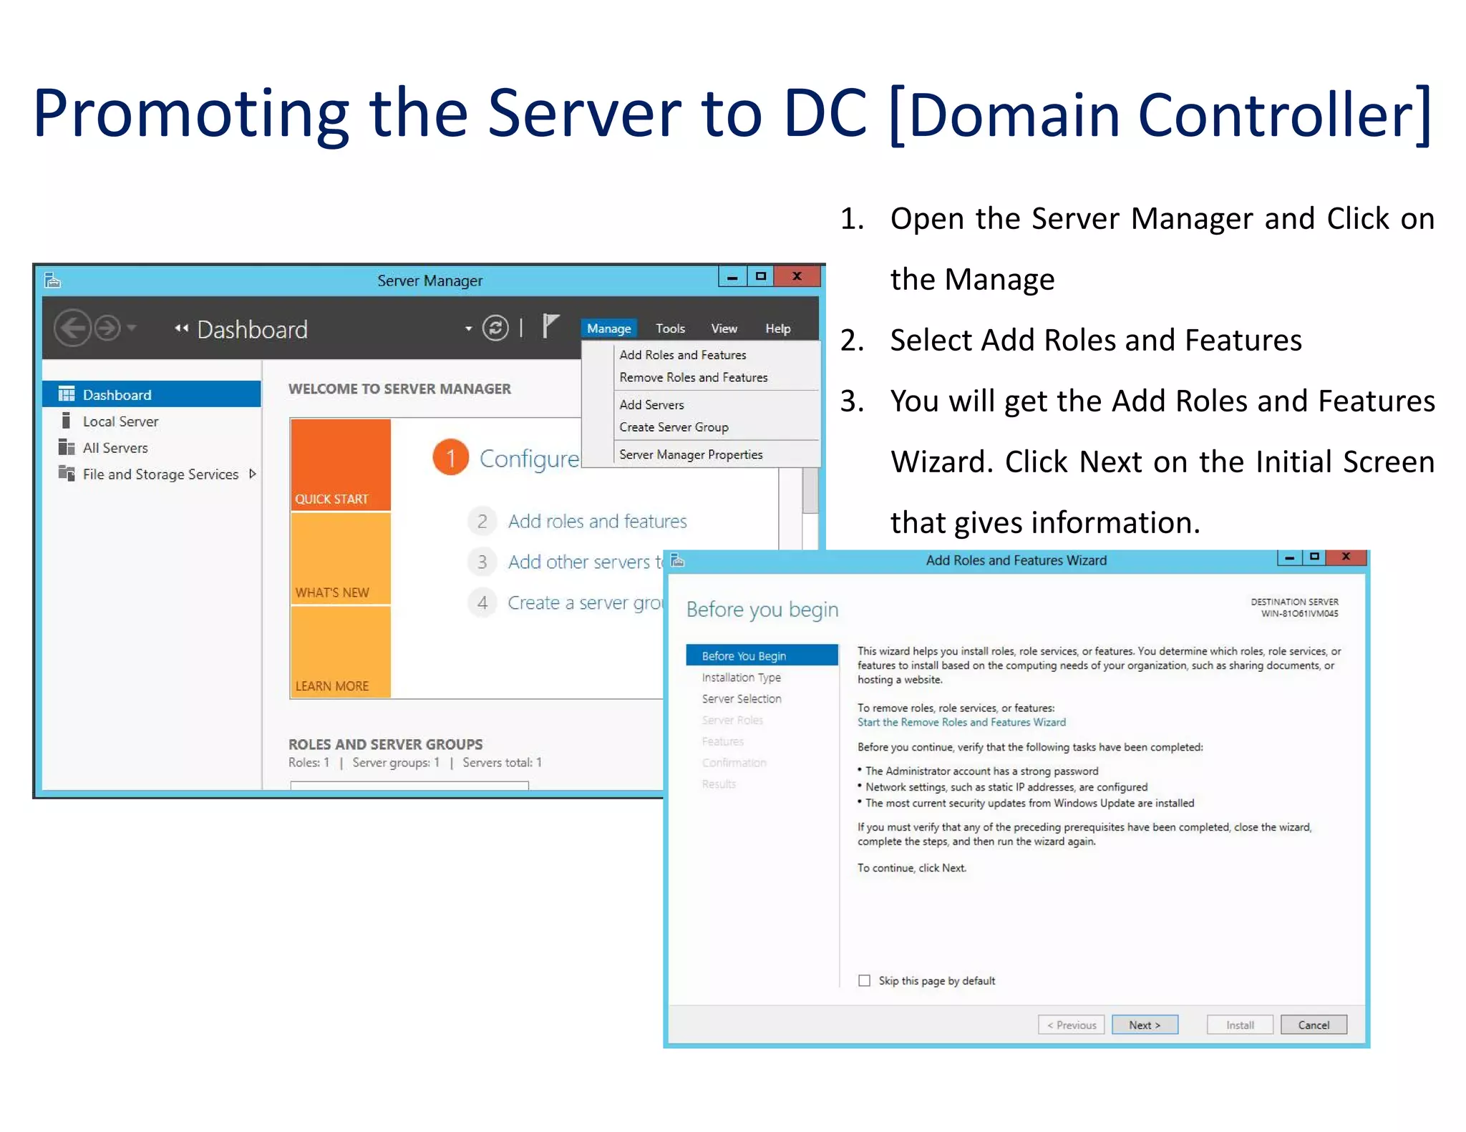Click the 'Servers total: 1' text
The image size is (1466, 1132).
pyautogui.click(x=502, y=763)
